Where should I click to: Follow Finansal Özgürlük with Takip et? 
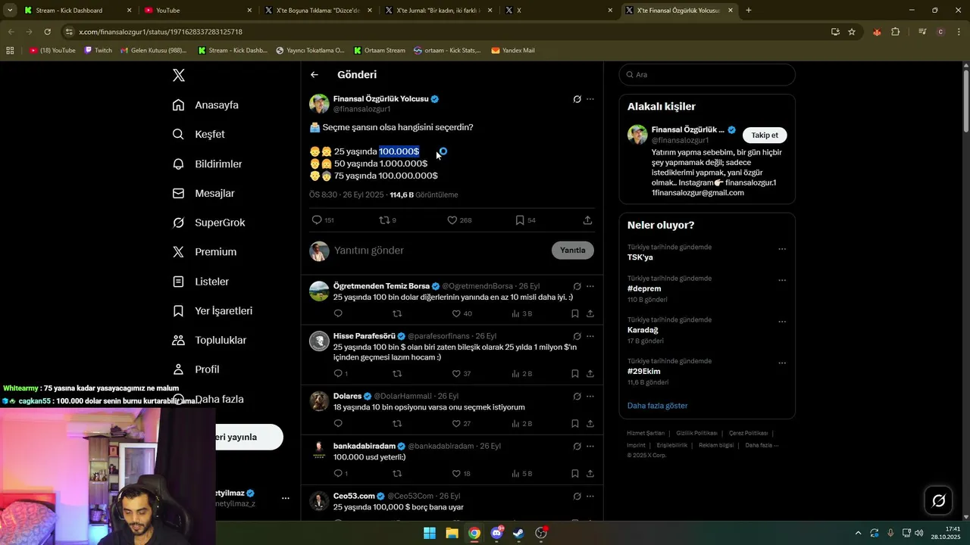click(x=765, y=135)
